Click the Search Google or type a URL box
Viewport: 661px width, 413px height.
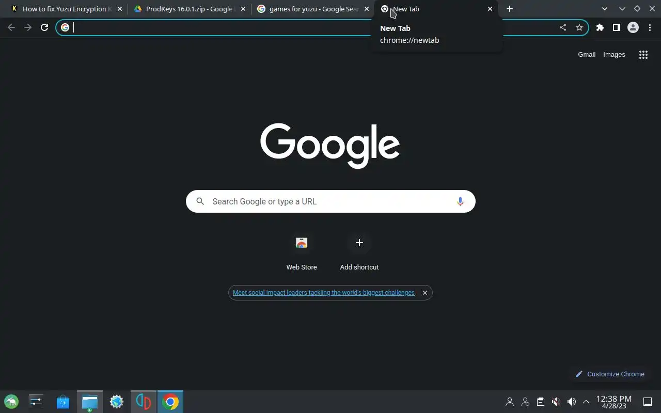coord(330,201)
